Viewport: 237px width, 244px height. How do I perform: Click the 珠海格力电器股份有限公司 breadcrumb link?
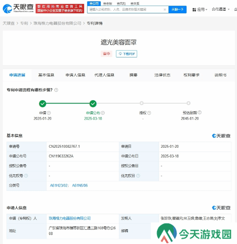(57, 23)
